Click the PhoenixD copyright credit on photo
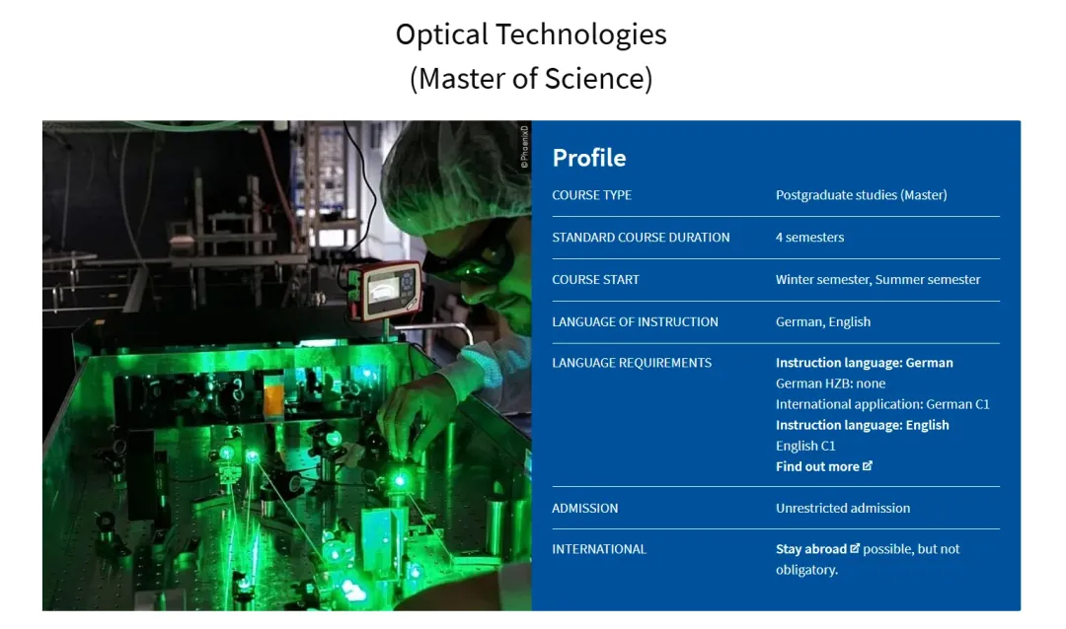1066x629 pixels. [525, 147]
